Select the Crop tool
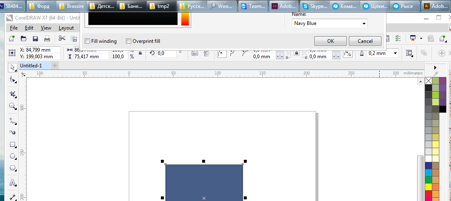This screenshot has height=201, width=451. [x=13, y=94]
